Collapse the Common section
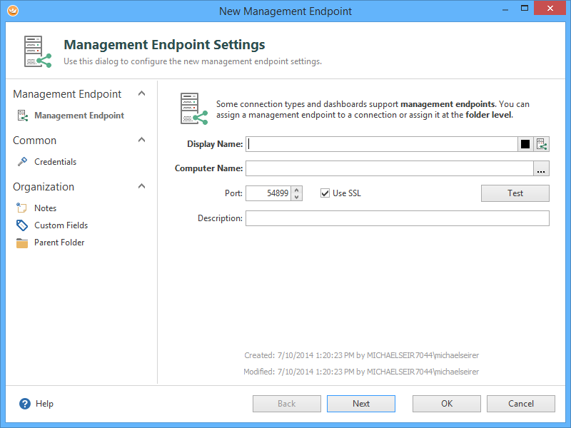The height and width of the screenshot is (428, 571). coord(141,140)
